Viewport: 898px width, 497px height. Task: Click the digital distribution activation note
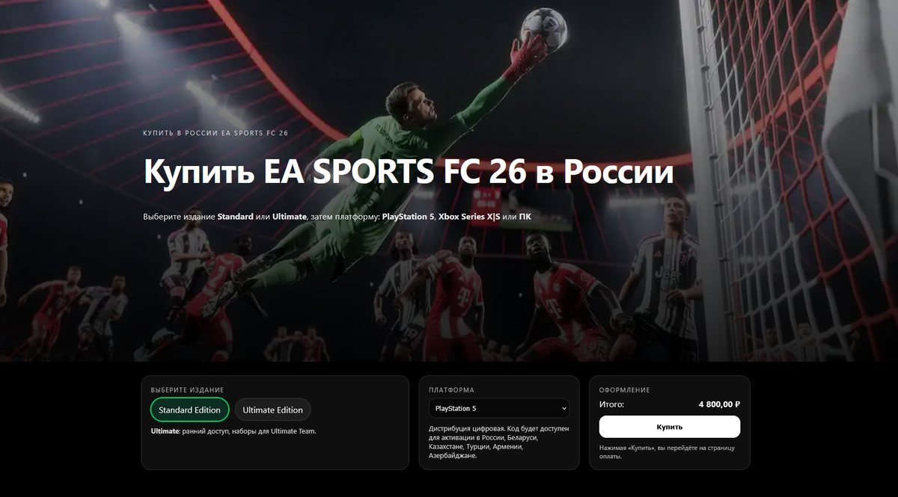498,442
